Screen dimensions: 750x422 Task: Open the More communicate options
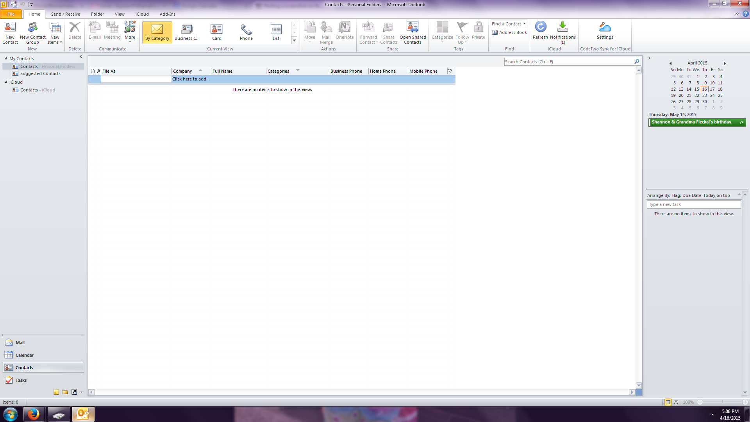tap(130, 33)
